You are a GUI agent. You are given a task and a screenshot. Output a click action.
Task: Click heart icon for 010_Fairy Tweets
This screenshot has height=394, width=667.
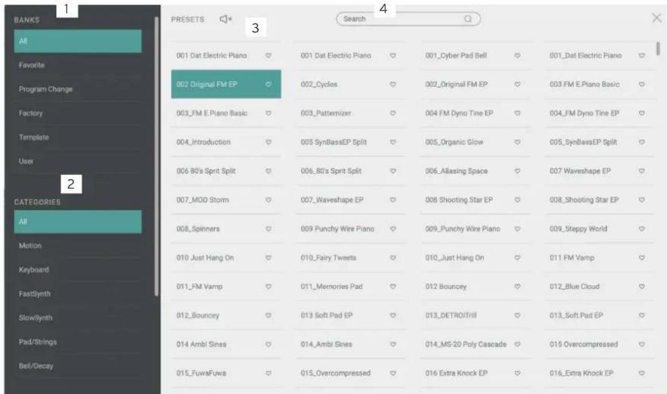tap(393, 258)
